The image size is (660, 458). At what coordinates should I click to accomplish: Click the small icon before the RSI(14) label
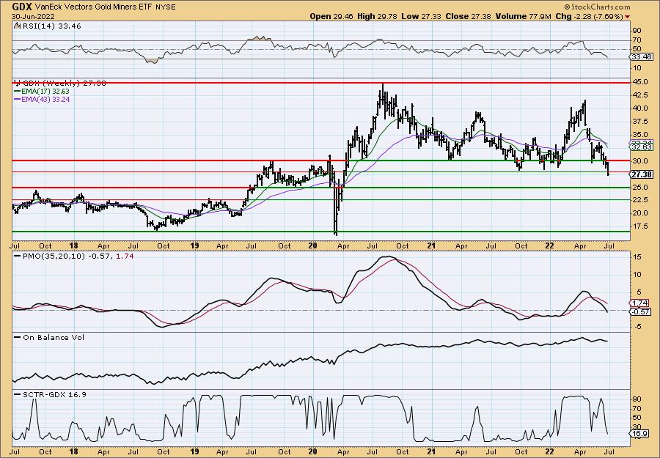16,26
